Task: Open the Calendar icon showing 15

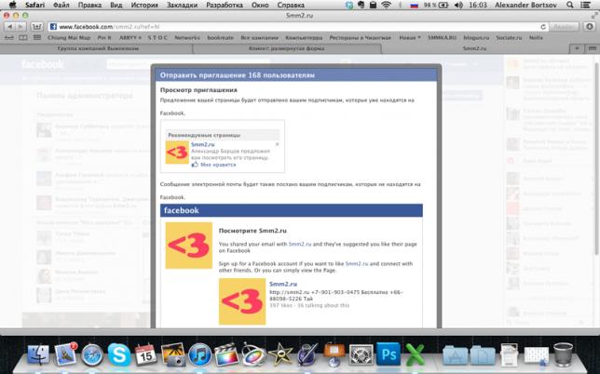Action: pos(145,354)
